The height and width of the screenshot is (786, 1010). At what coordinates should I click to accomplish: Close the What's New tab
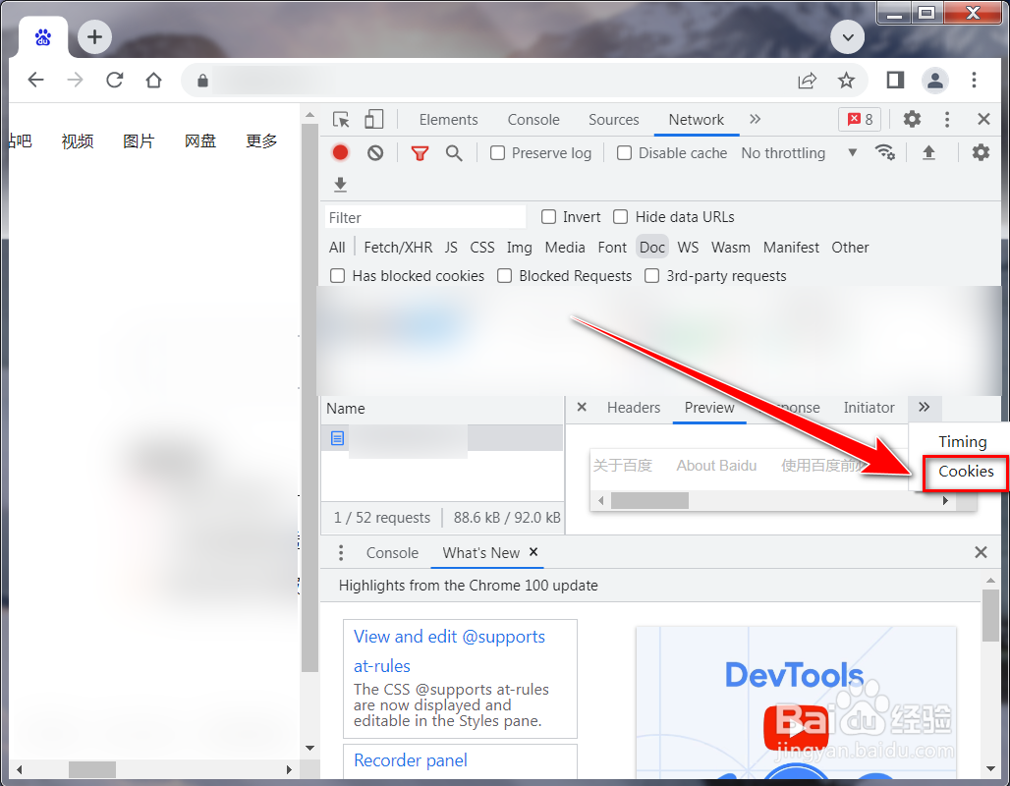[x=533, y=552]
